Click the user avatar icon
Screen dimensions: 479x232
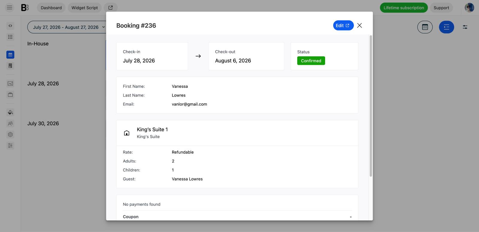(469, 7)
